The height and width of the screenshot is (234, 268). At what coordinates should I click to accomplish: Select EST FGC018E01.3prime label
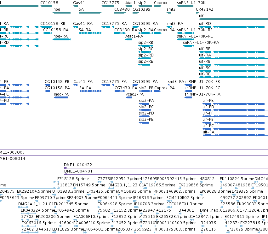click(185, 204)
